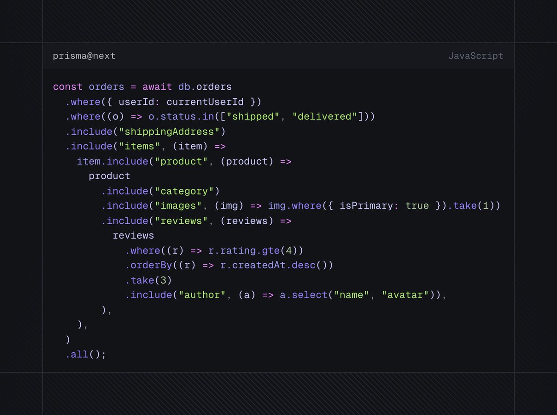Click the .all(); line
The height and width of the screenshot is (415, 557).
click(x=86, y=354)
